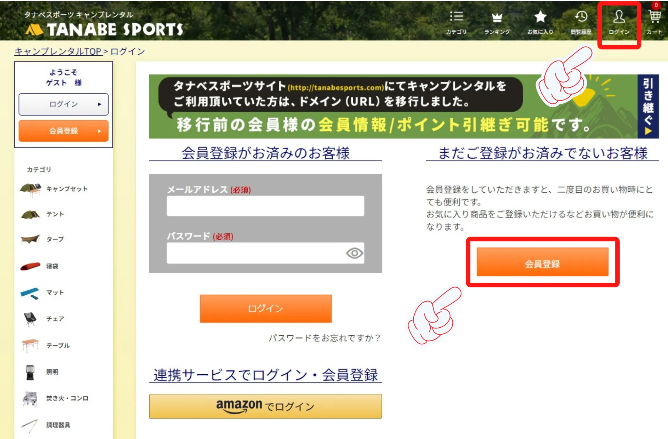Click the orange ログイン submit button
Viewport: 668px width, 439px height.
click(x=265, y=309)
